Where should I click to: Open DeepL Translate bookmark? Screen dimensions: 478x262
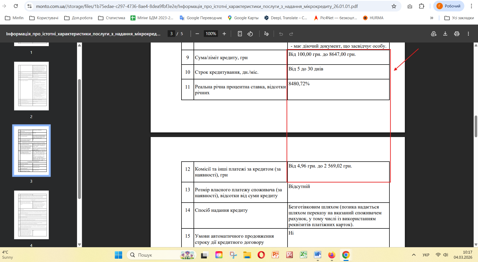(286, 18)
